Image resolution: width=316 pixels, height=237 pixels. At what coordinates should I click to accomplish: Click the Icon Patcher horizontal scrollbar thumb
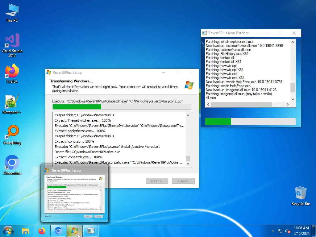pos(241,104)
